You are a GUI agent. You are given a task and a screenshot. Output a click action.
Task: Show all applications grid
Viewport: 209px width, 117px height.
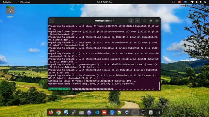tap(158, 112)
